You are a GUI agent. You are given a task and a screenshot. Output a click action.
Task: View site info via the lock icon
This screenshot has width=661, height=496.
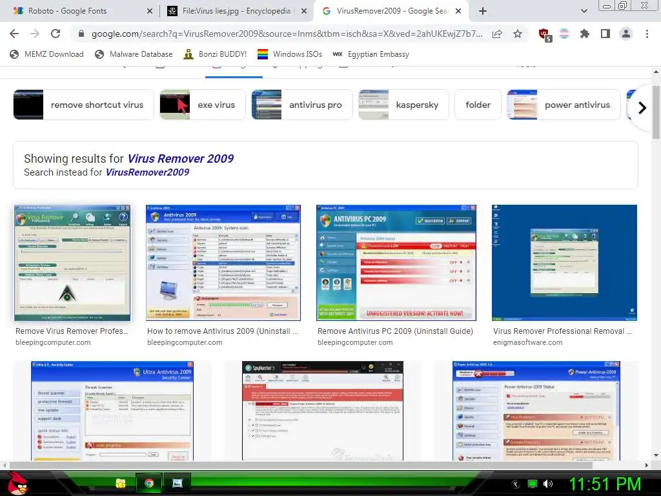81,34
